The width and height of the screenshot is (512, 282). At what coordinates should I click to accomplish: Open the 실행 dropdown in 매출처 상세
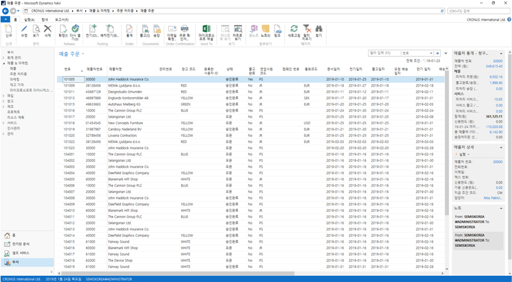pyautogui.click(x=463, y=154)
